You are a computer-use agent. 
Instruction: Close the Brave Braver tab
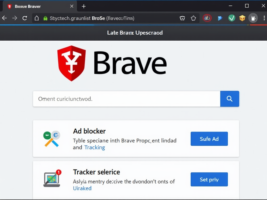tap(72, 6)
